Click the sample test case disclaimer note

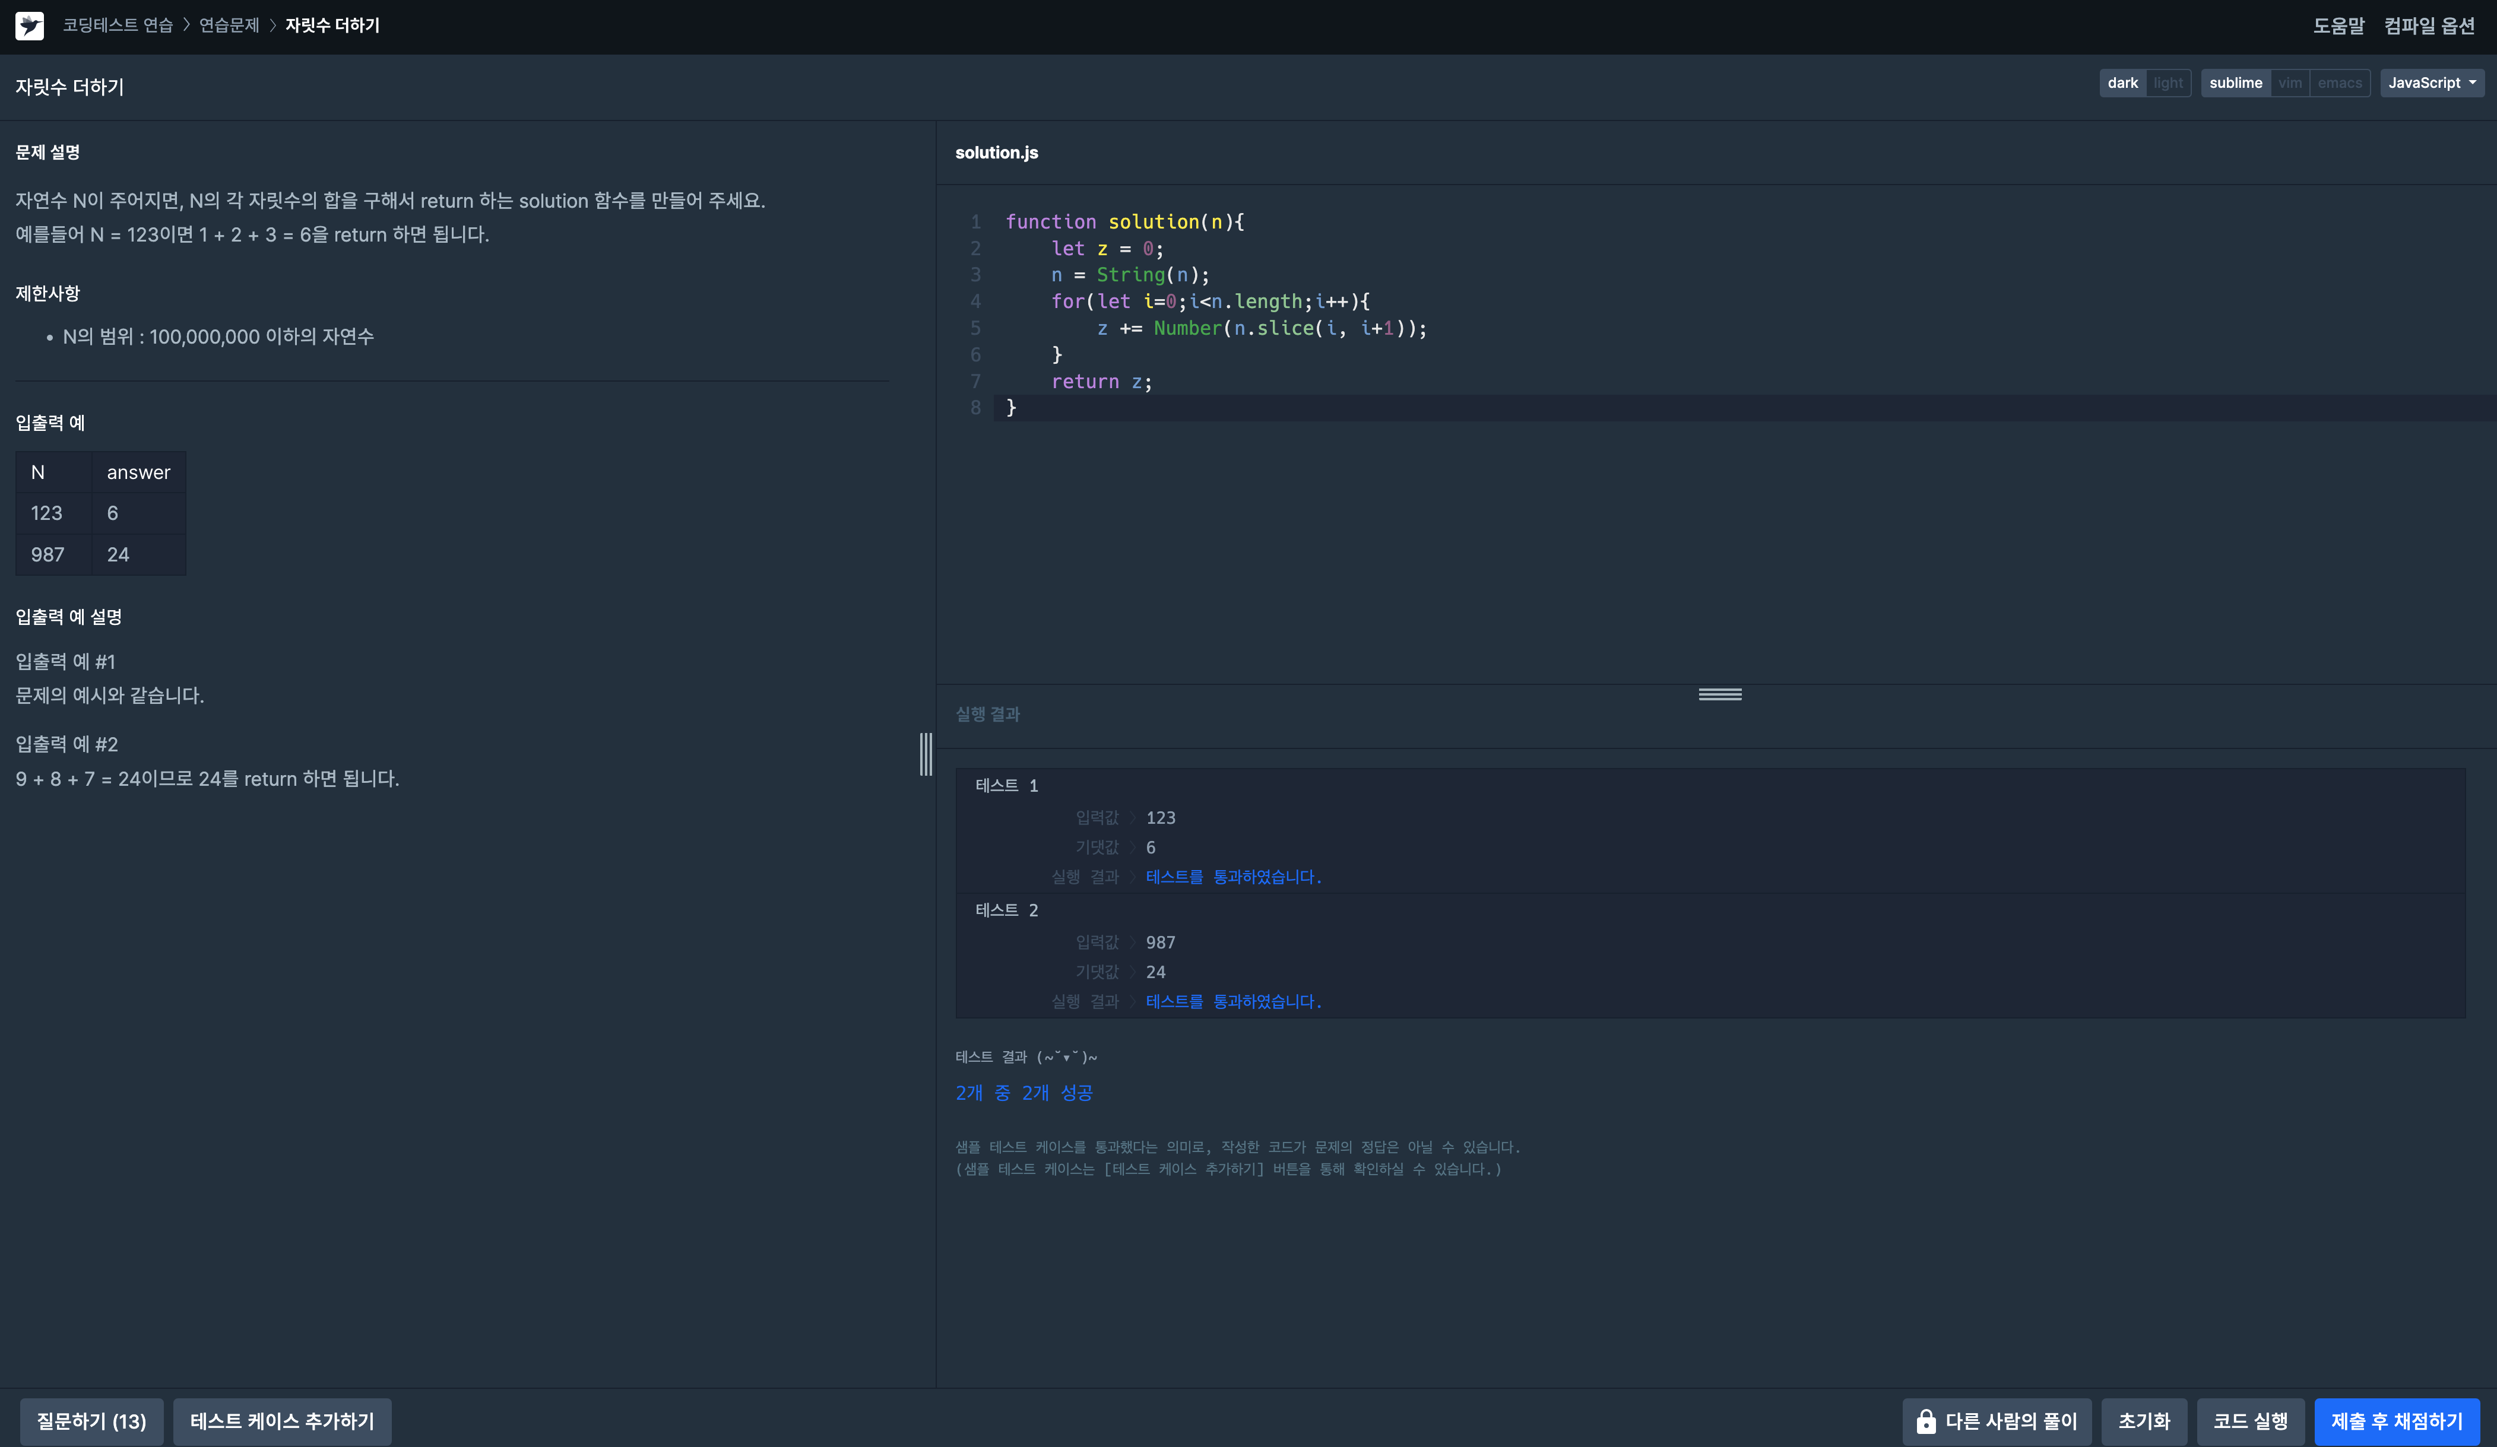click(x=1238, y=1158)
